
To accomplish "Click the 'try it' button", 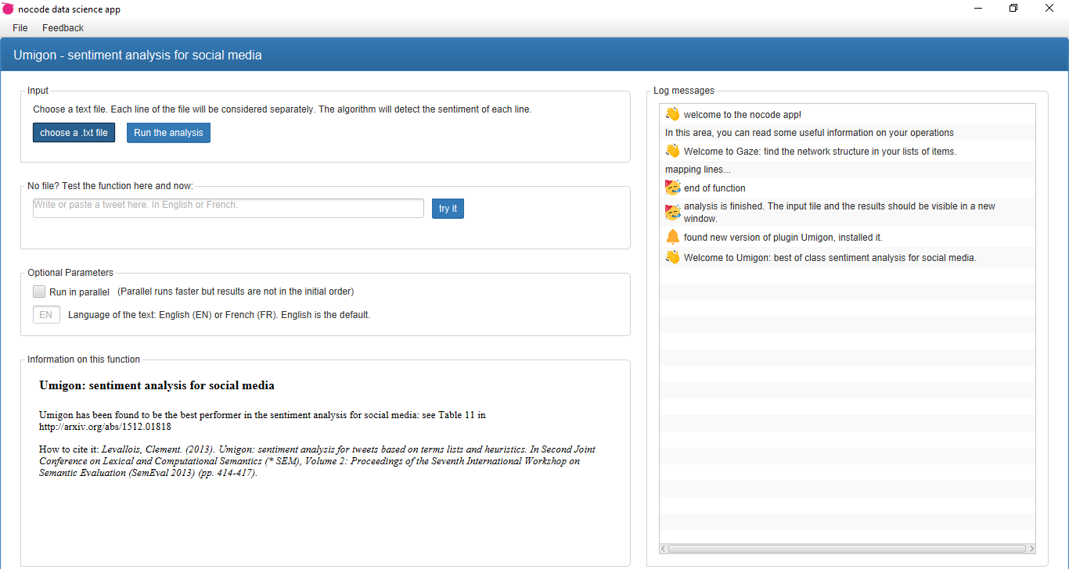I will [x=448, y=209].
